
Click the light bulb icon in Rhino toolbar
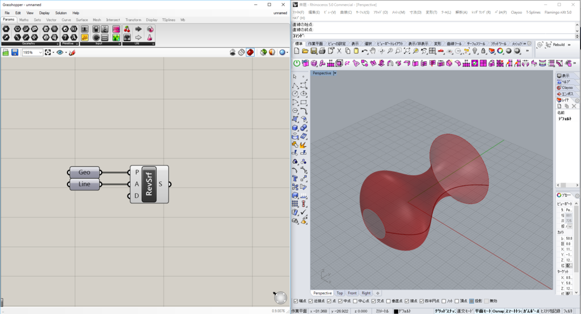tap(475, 51)
